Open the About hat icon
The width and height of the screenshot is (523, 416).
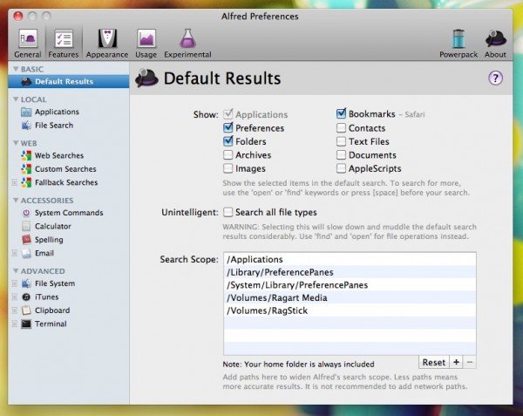point(495,44)
